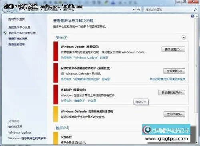
Task: Select the Windows Defender 需要扫描您的计算机 heading
Action: pyautogui.click(x=87, y=111)
